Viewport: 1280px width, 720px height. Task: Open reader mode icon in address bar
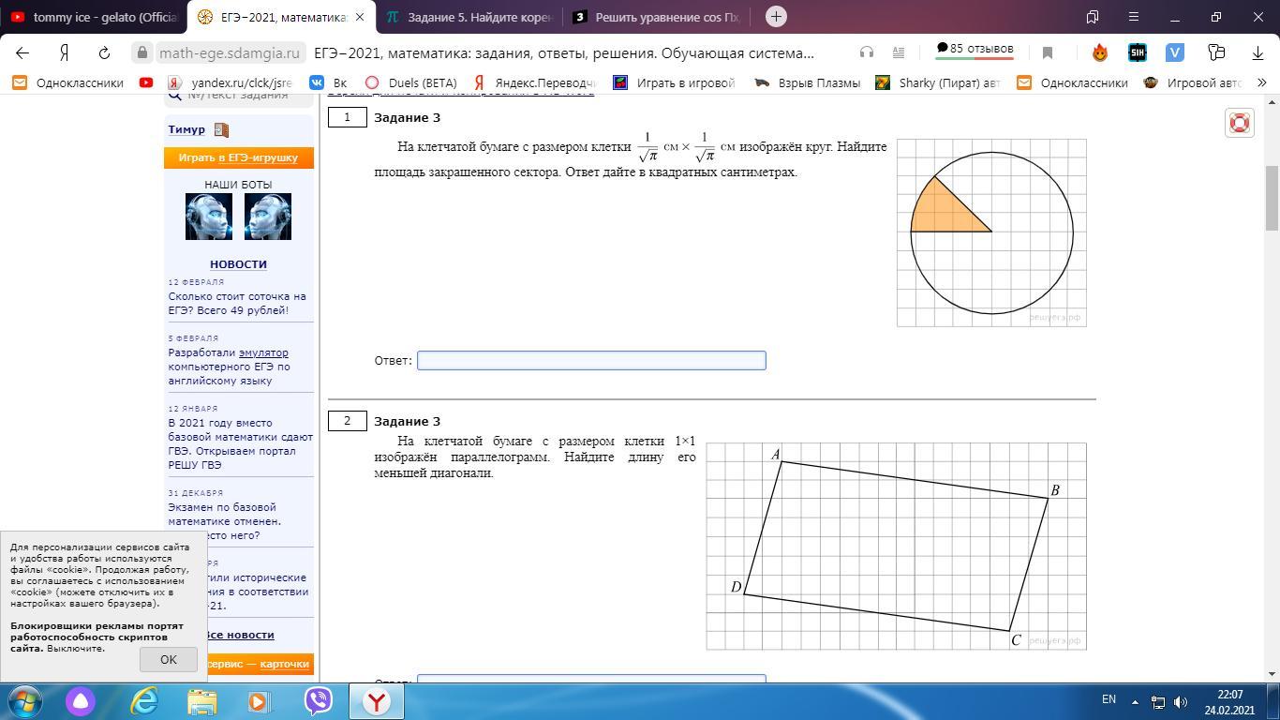tap(898, 52)
